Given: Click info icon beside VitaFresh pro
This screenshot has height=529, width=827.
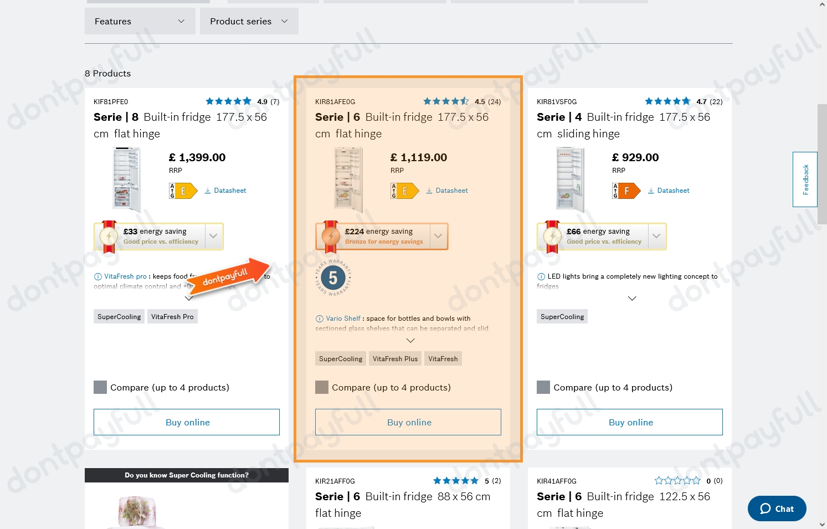Looking at the screenshot, I should click(98, 276).
